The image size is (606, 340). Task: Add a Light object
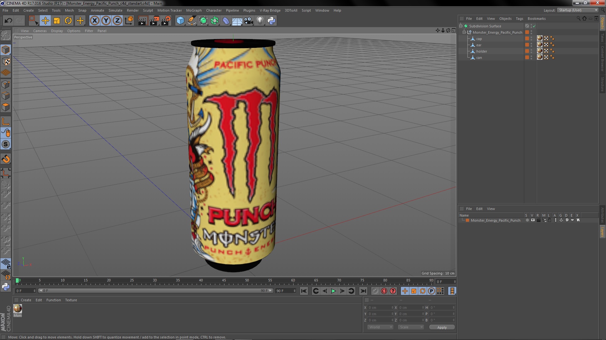pyautogui.click(x=260, y=21)
